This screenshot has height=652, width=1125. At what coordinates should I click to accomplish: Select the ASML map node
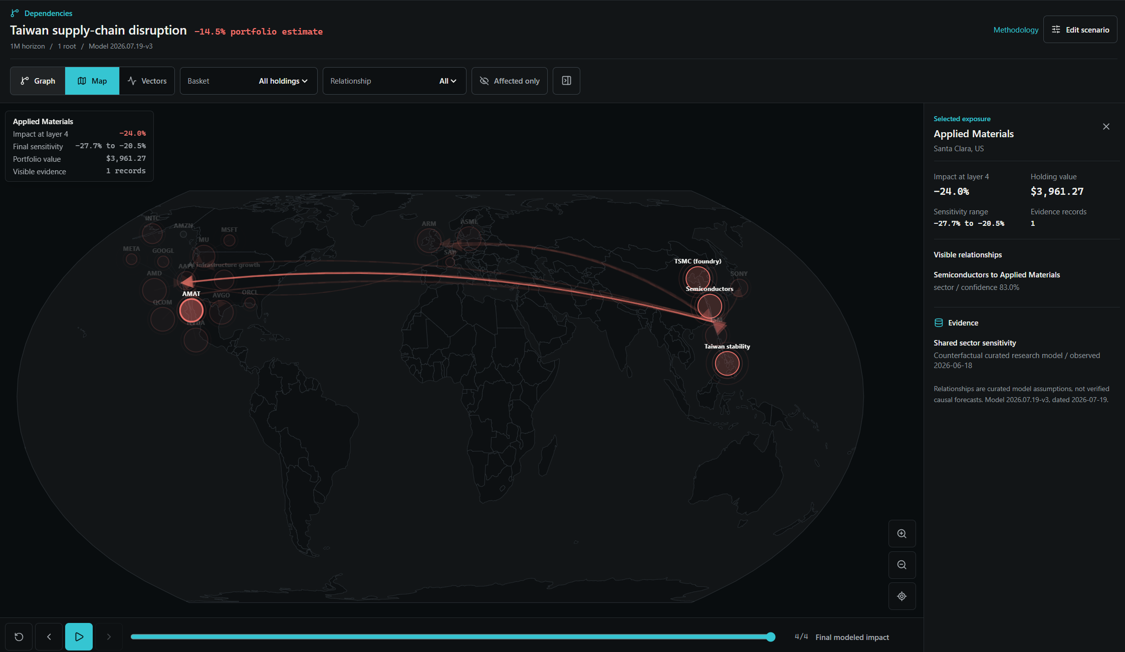[469, 238]
